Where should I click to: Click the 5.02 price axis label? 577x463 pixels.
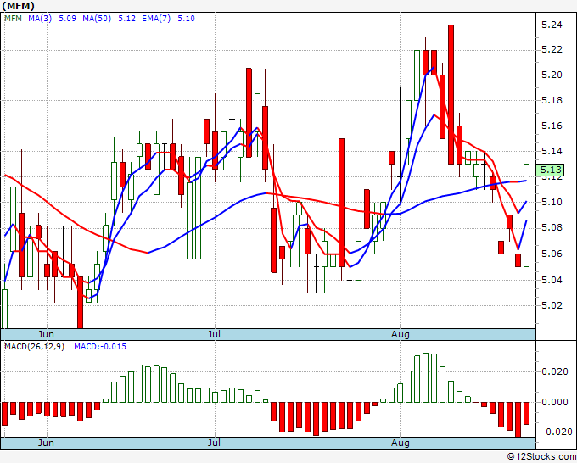click(552, 305)
